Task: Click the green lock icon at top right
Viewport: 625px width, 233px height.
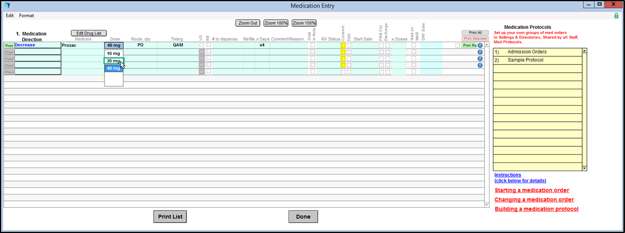Action: click(x=616, y=16)
